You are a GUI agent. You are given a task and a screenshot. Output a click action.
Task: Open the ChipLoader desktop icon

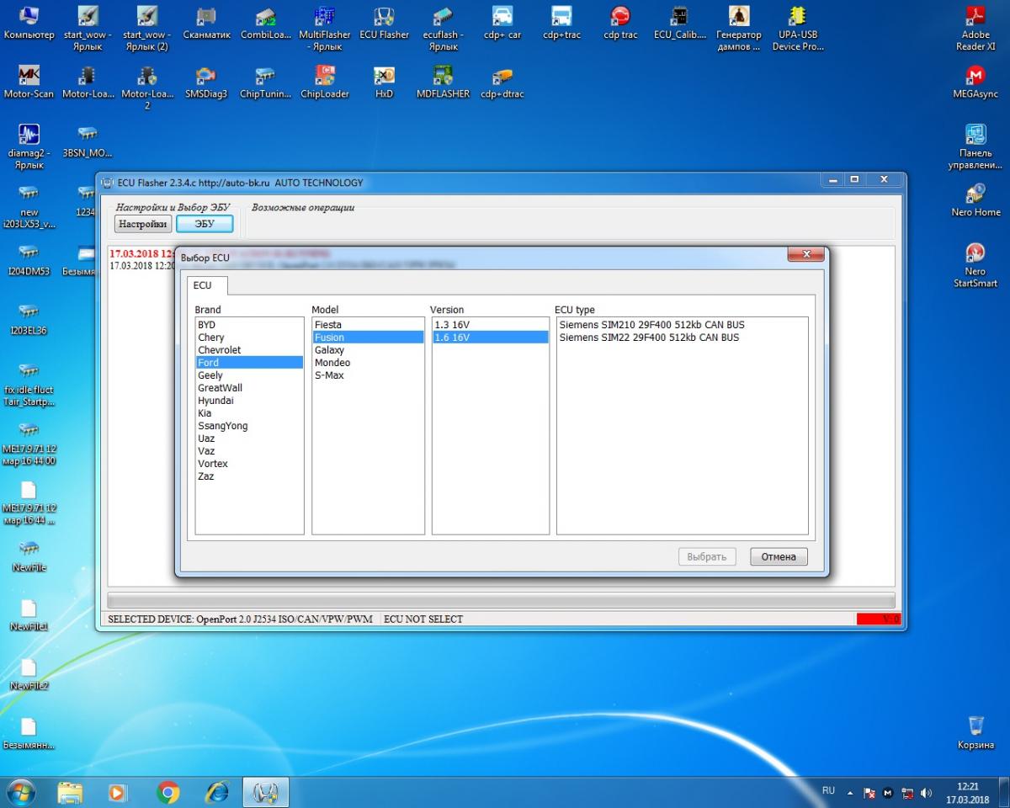[324, 82]
